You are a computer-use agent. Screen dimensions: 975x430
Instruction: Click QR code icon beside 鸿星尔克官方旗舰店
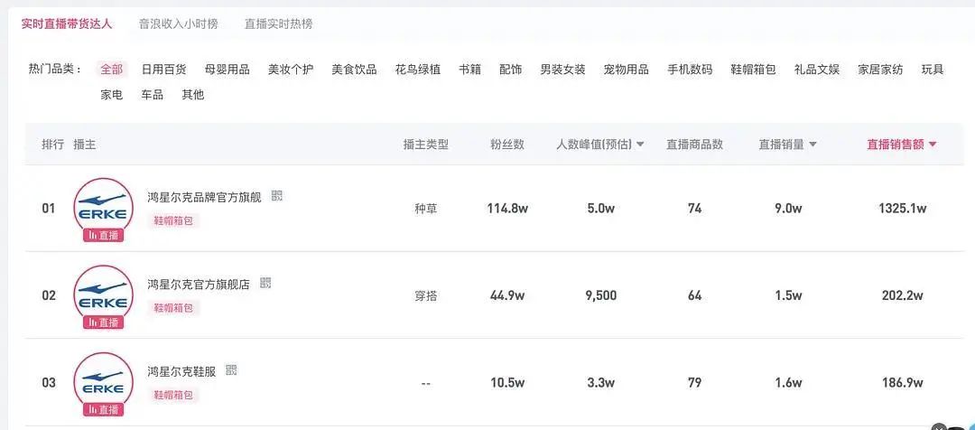[x=265, y=283]
